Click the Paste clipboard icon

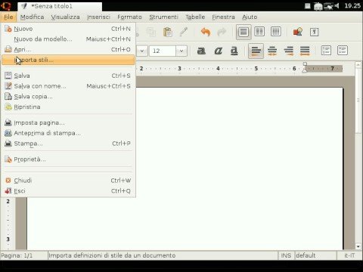[x=168, y=32]
